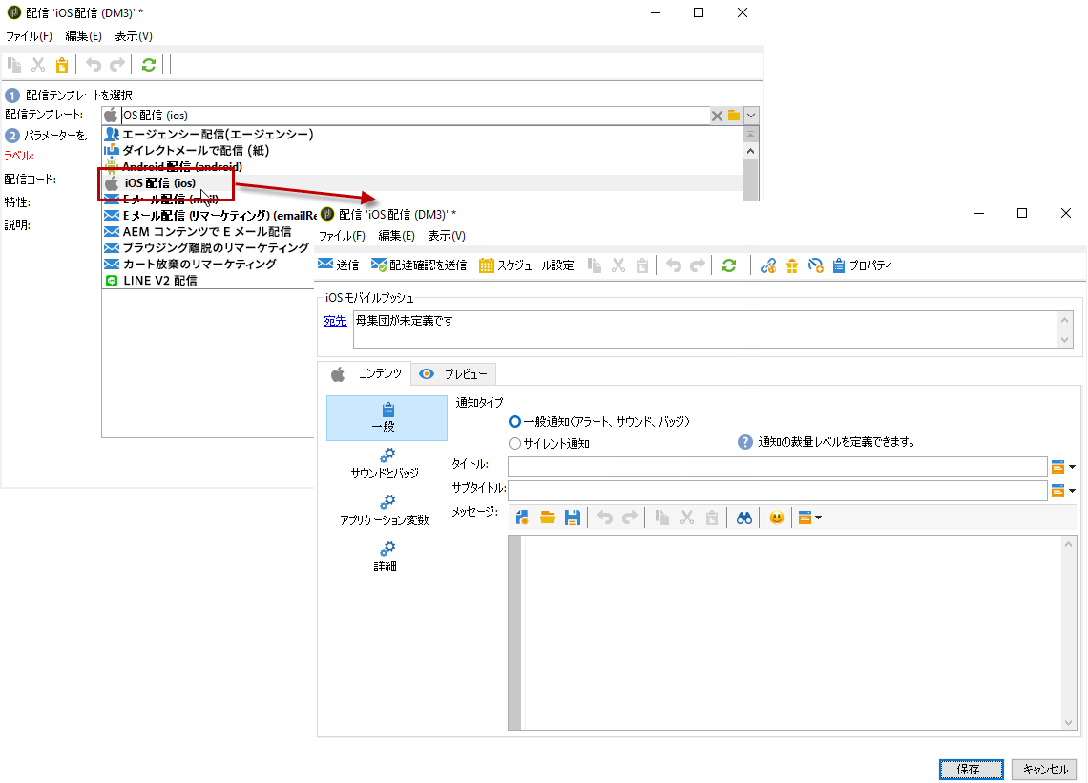The height and width of the screenshot is (783, 1088).
Task: Click the blue help question mark icon
Action: point(745,442)
